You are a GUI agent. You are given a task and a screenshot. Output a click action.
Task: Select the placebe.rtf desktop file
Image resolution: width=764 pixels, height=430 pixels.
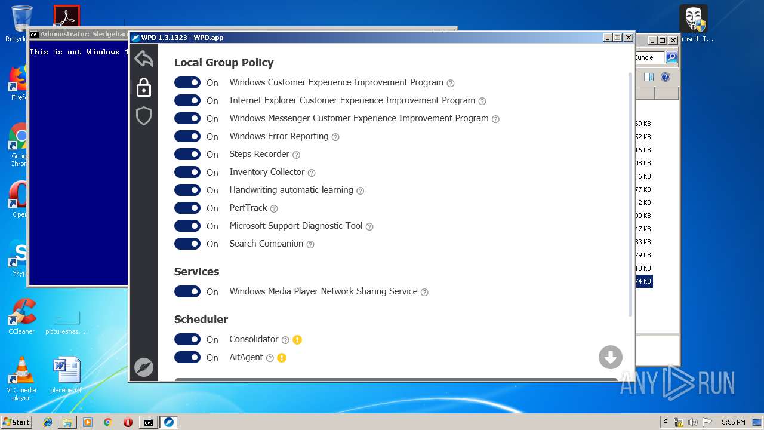tap(66, 376)
